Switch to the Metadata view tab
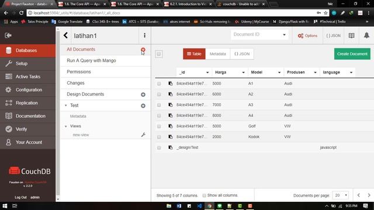 pyautogui.click(x=217, y=54)
